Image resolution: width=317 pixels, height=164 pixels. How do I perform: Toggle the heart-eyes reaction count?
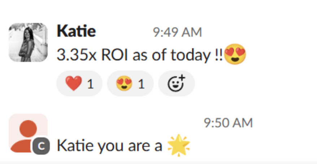coord(141,84)
